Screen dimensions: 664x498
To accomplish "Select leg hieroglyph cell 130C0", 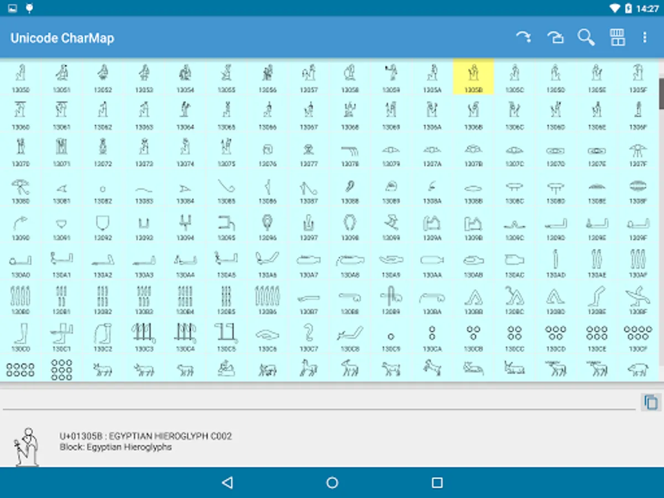I will click(x=20, y=336).
